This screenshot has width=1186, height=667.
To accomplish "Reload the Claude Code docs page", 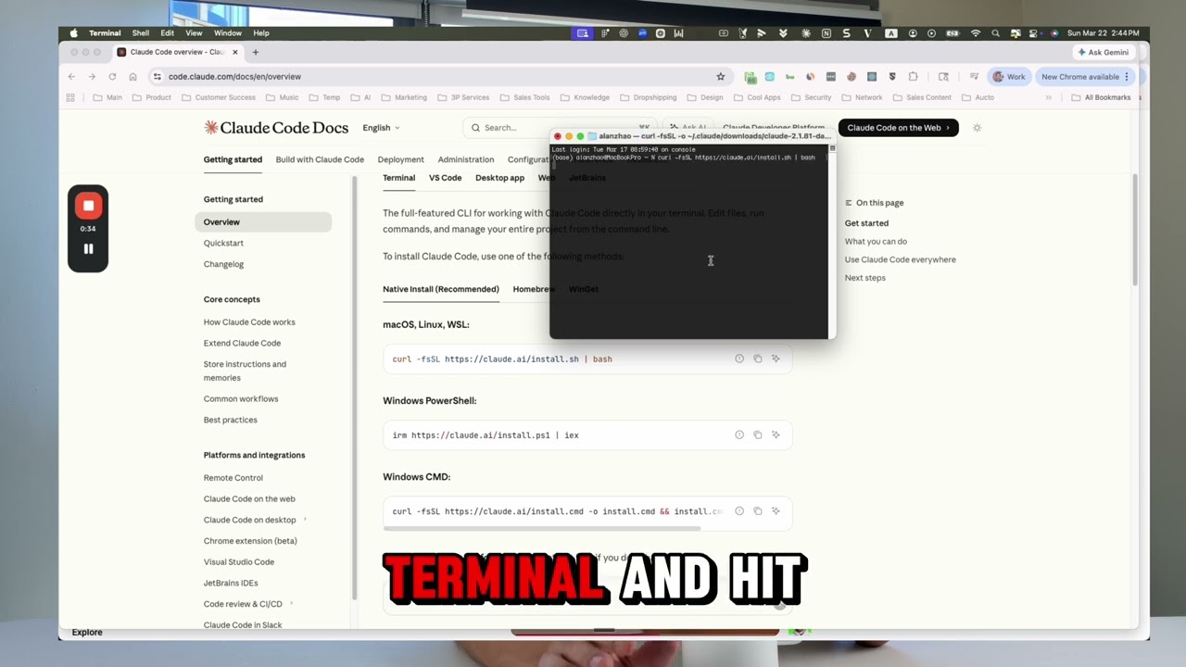I will [x=112, y=77].
